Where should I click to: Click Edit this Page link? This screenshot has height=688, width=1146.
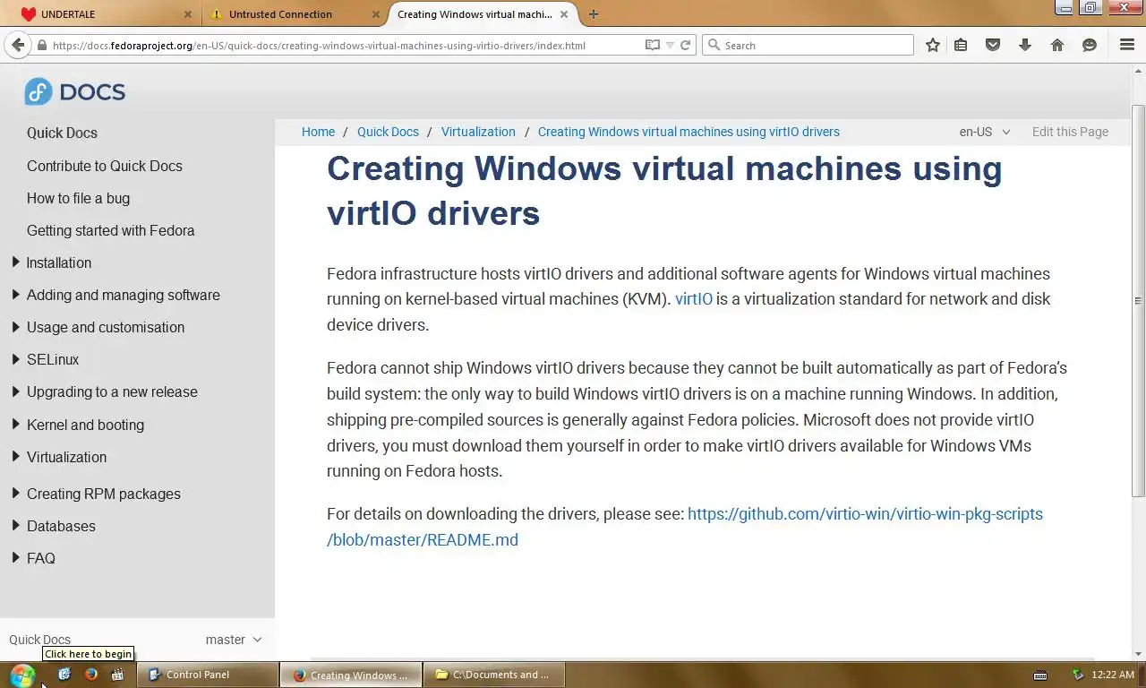pos(1070,132)
